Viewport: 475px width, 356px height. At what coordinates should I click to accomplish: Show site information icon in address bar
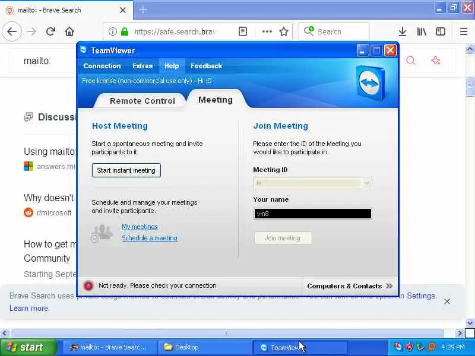pyautogui.click(x=112, y=31)
